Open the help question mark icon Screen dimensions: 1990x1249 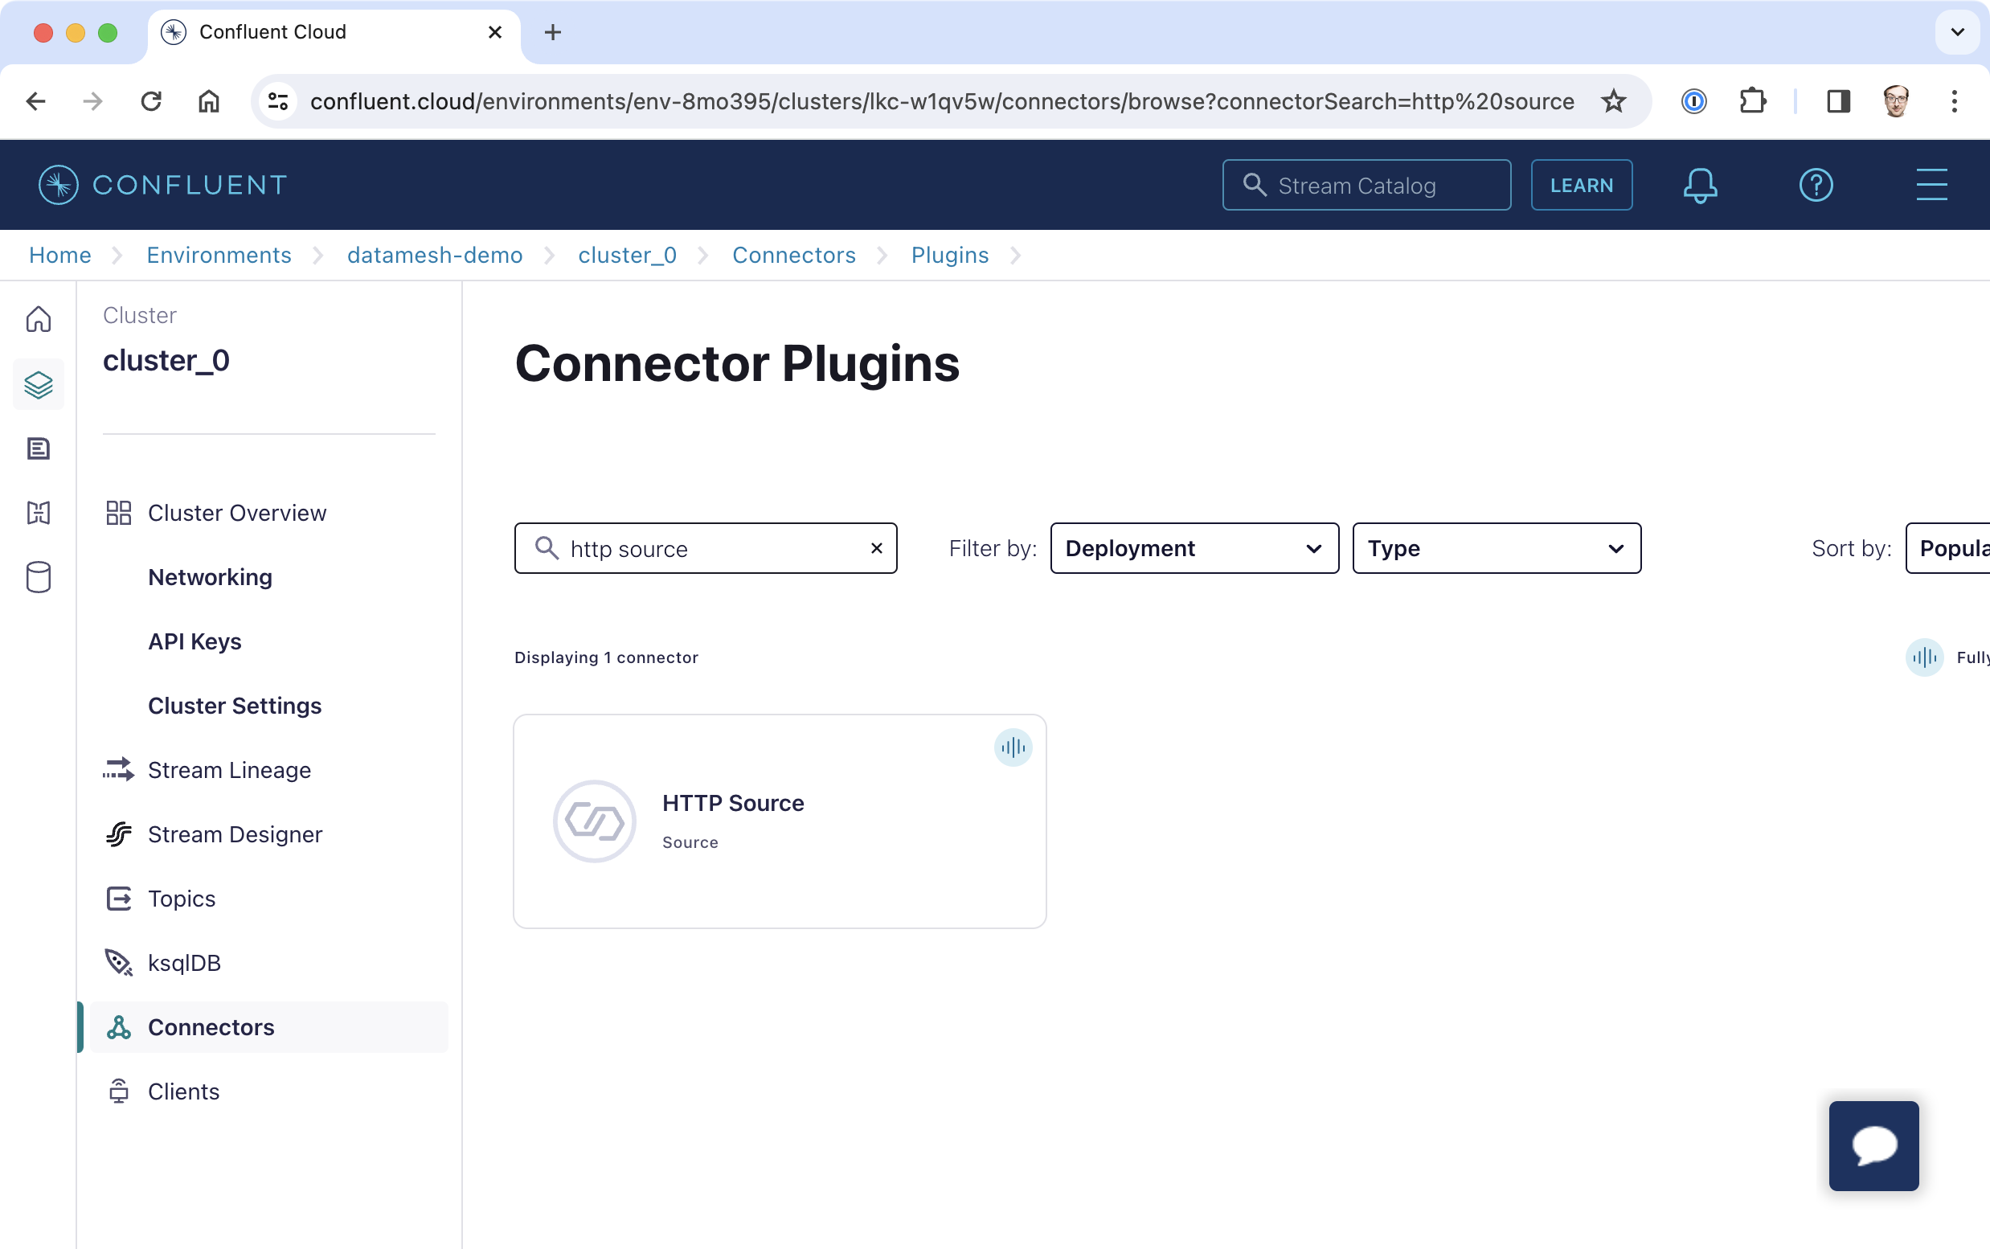click(1815, 185)
